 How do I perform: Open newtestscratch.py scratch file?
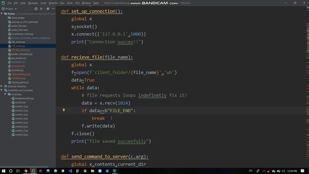[x=24, y=99]
